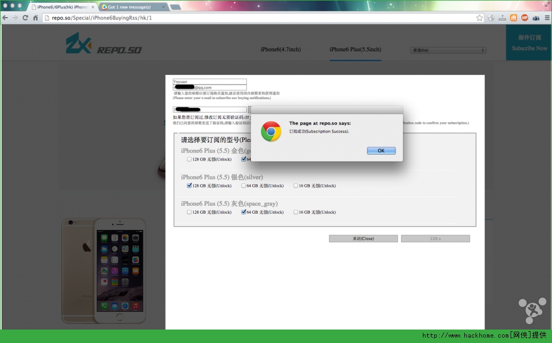Uncheck silver 128 GB Unlock checkbox
The height and width of the screenshot is (343, 552).
[189, 186]
